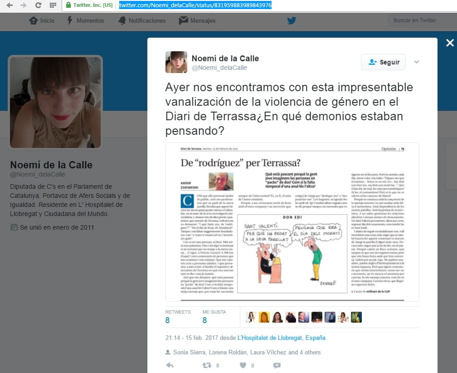The height and width of the screenshot is (373, 457).
Task: Reload the page with refresh icon
Action: (x=38, y=5)
